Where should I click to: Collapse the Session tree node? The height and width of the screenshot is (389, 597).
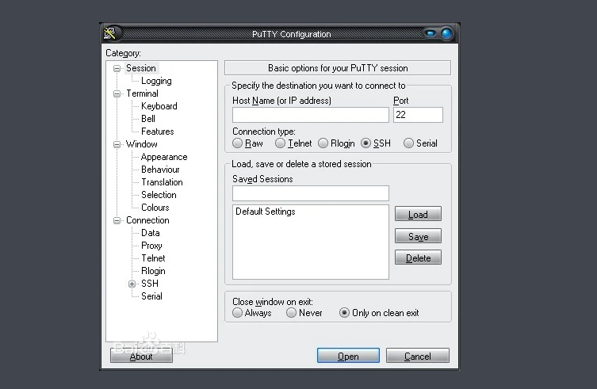click(x=117, y=68)
